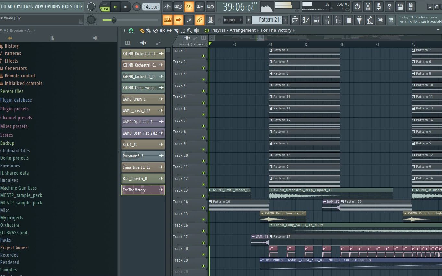This screenshot has height=276, width=442.
Task: Open the VIEW menu
Action: click(x=39, y=6)
